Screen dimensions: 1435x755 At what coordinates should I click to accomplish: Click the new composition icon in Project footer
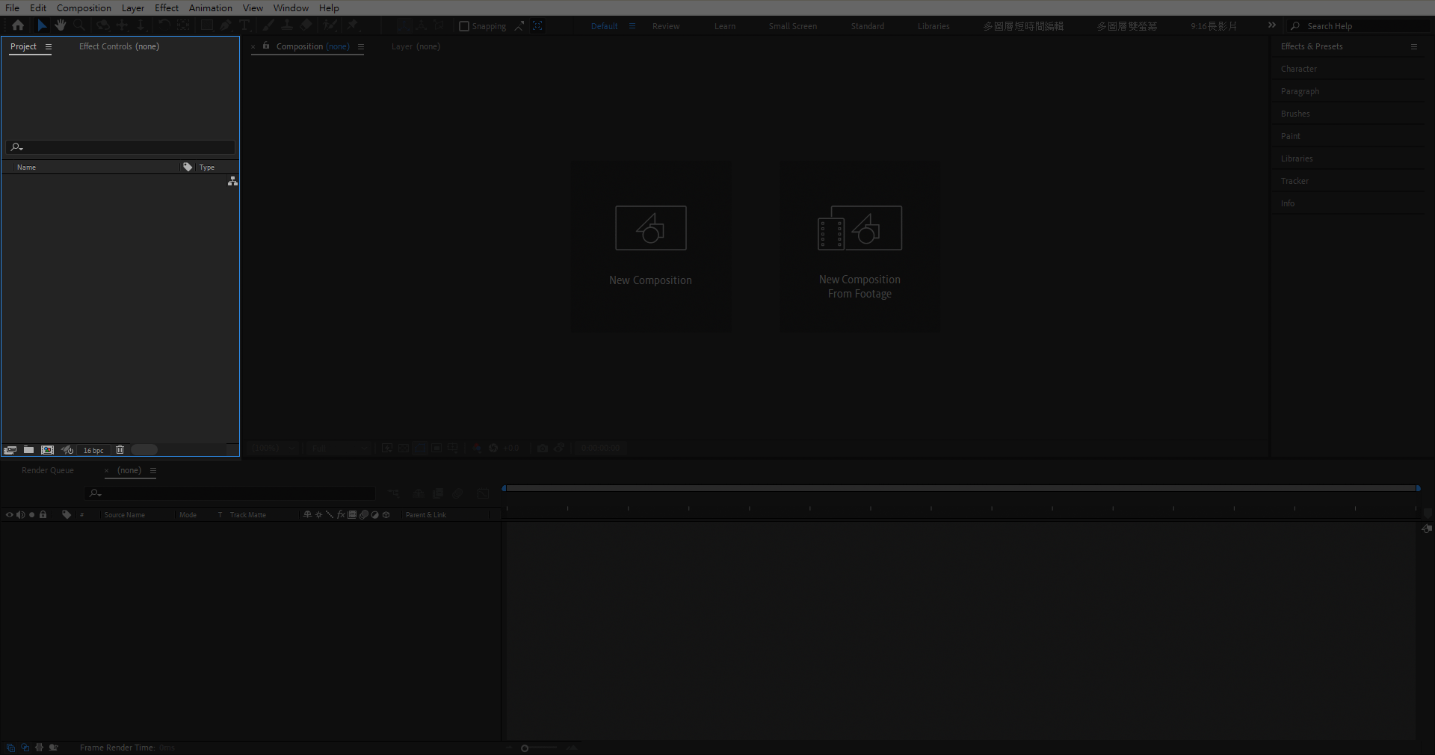tap(48, 450)
